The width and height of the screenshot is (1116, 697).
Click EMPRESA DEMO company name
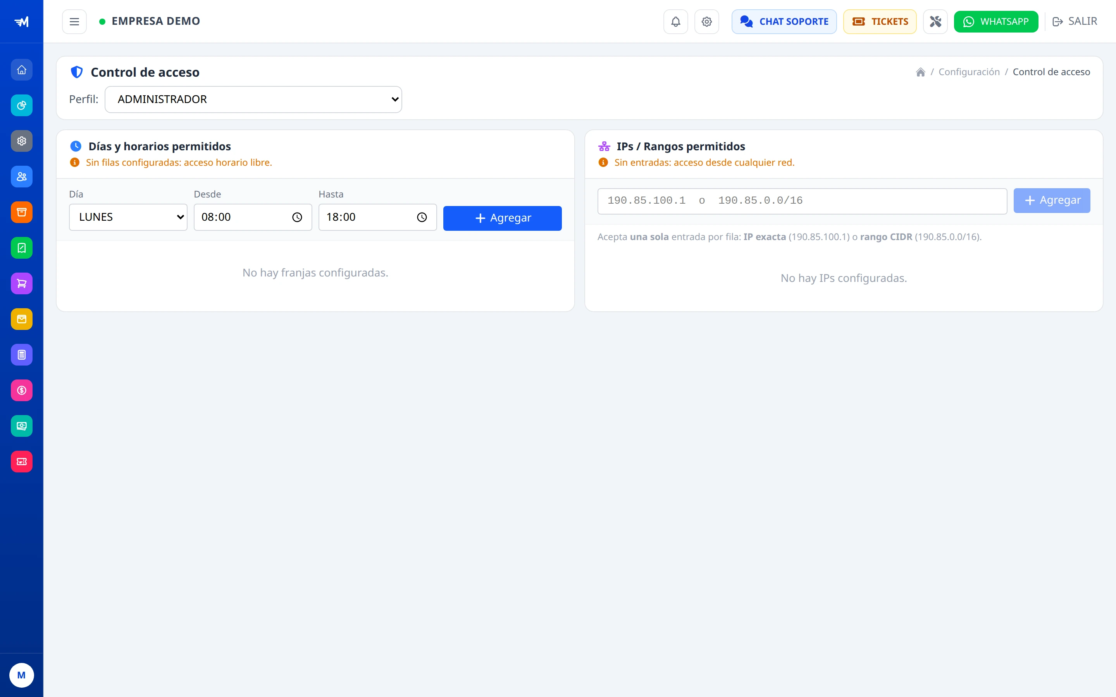156,21
